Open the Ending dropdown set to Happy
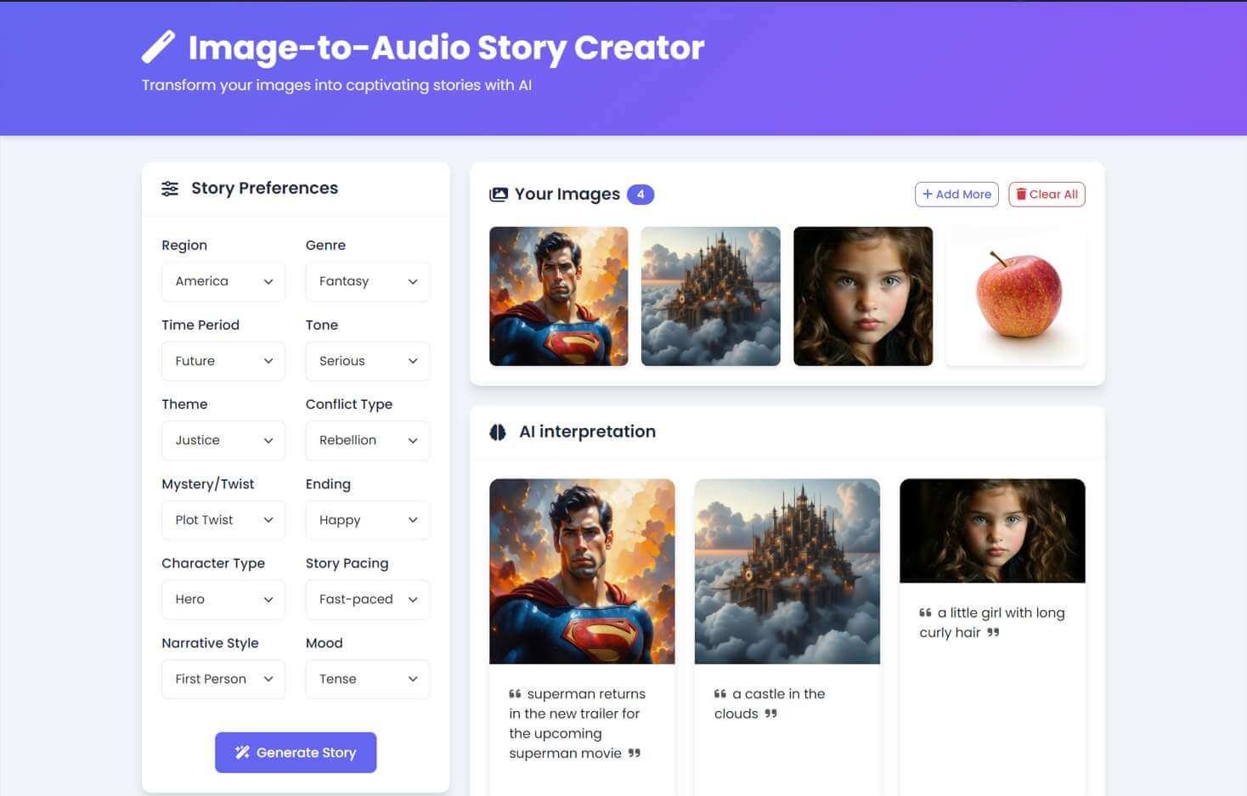Image resolution: width=1247 pixels, height=796 pixels. [368, 520]
